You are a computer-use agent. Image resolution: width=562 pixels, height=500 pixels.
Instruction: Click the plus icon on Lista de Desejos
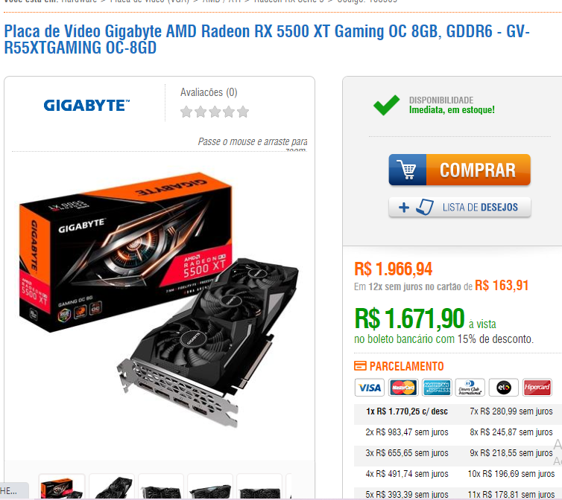point(403,208)
